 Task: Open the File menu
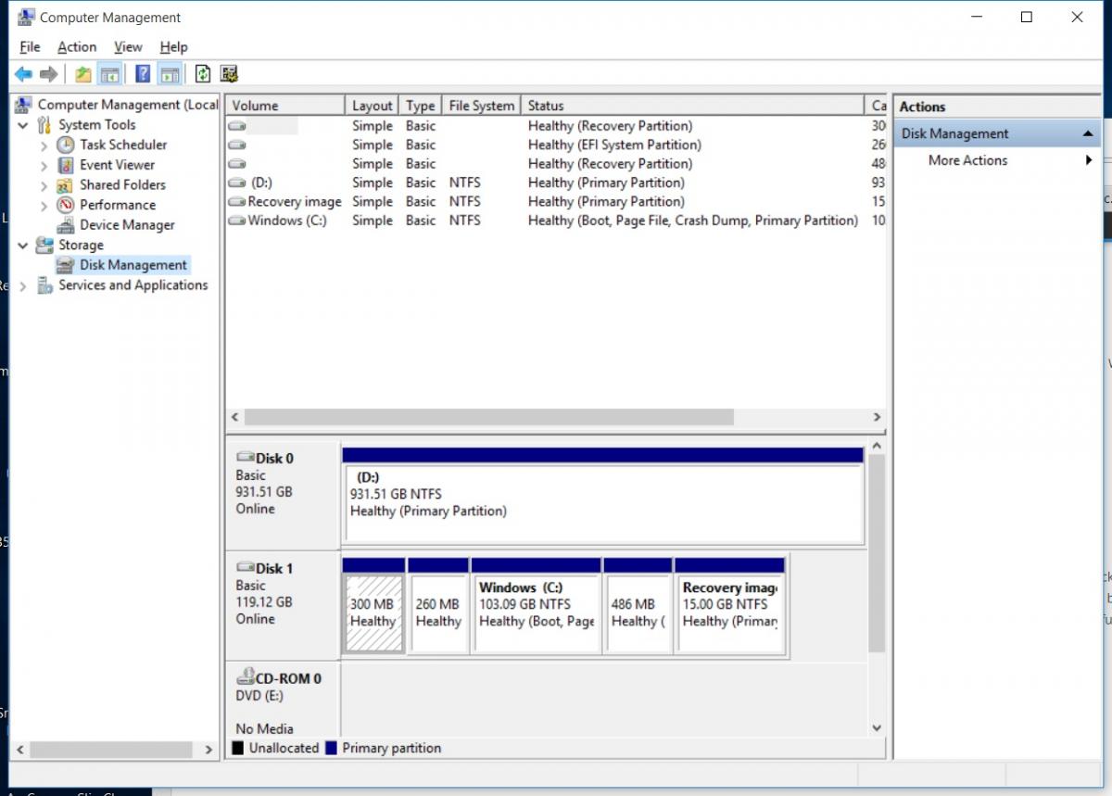coord(30,46)
